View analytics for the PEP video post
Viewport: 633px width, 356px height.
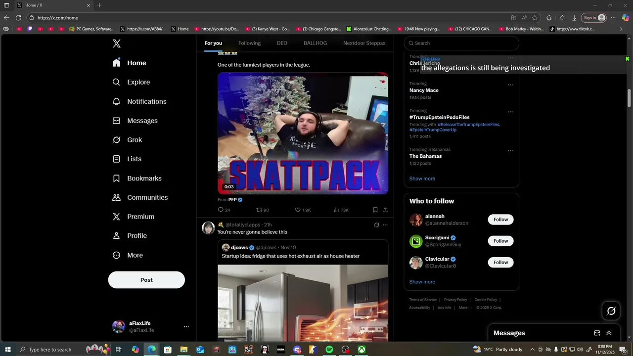(341, 210)
